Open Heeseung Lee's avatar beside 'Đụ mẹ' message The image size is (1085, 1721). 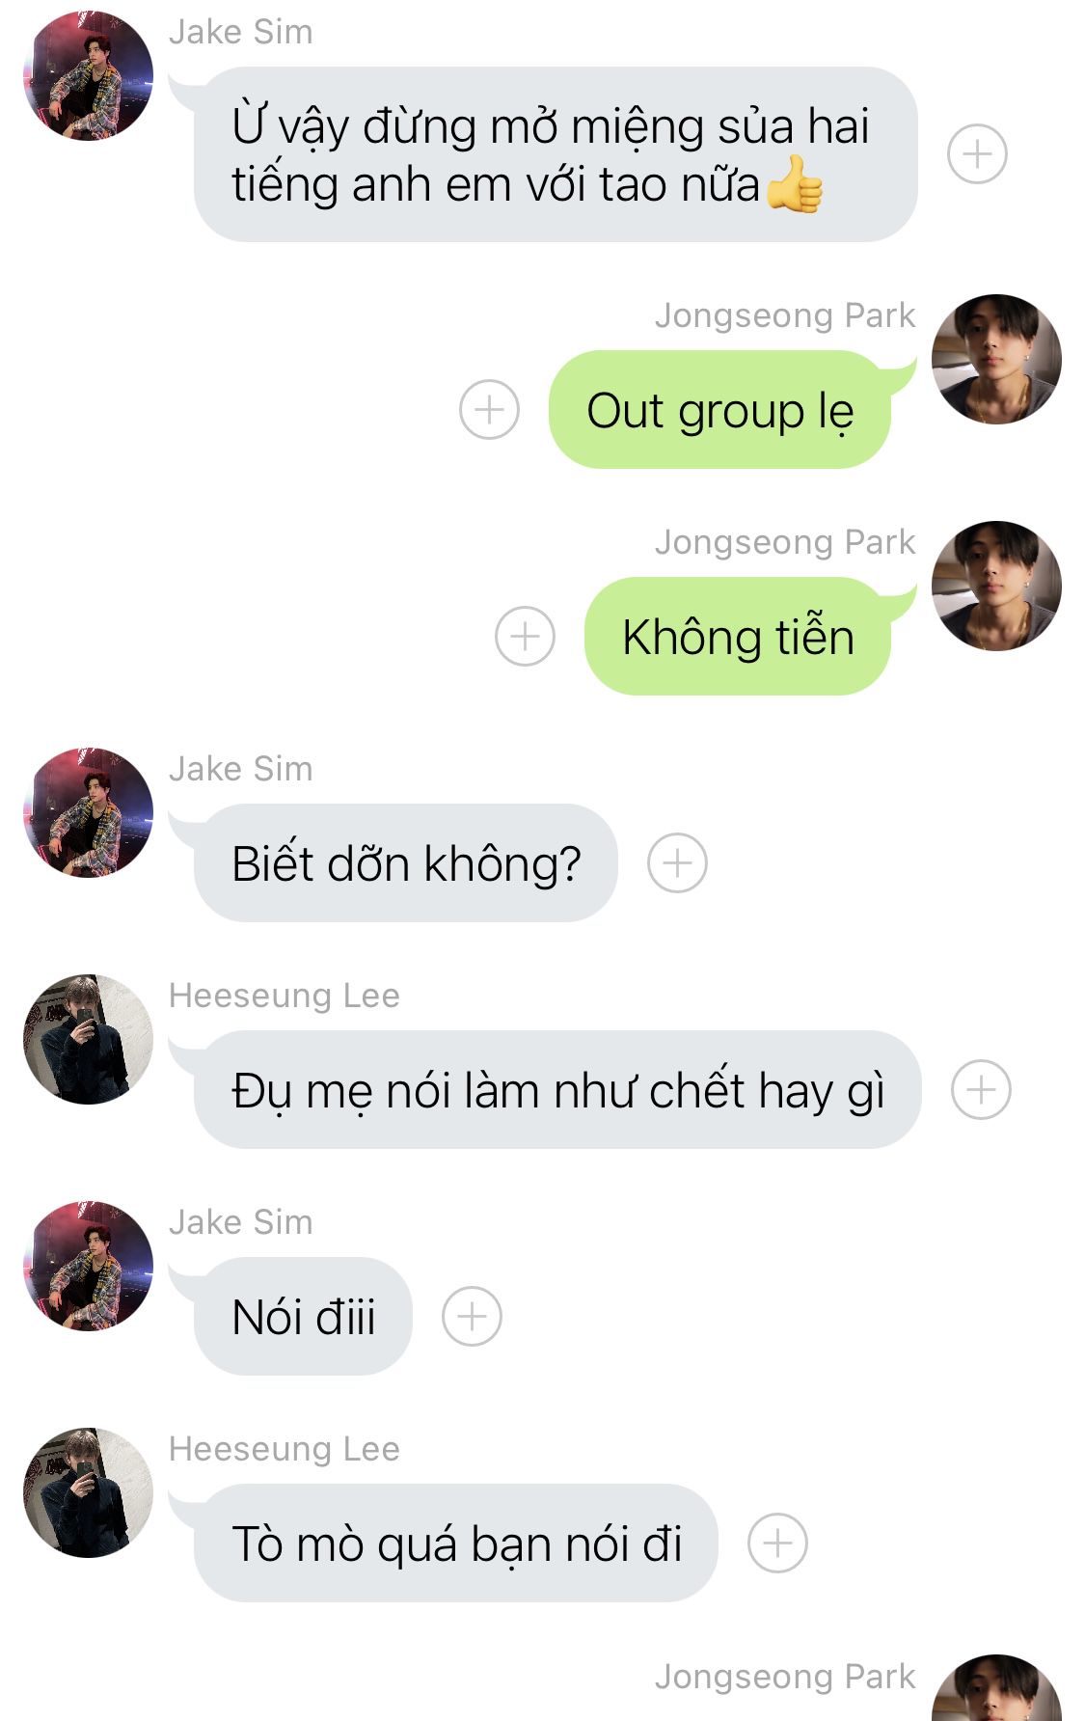[x=89, y=1040]
